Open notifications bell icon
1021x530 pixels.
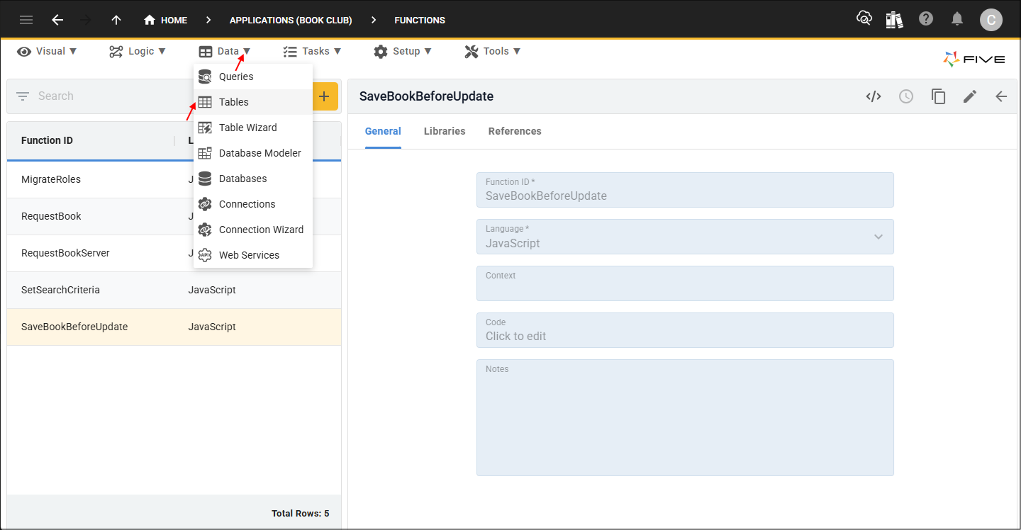[x=957, y=19]
